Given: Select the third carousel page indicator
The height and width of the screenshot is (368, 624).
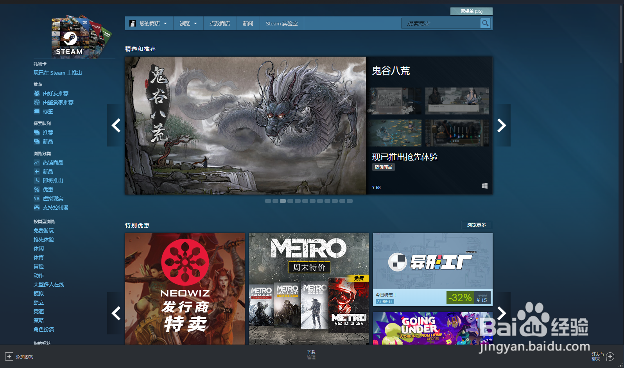Looking at the screenshot, I should click(283, 201).
